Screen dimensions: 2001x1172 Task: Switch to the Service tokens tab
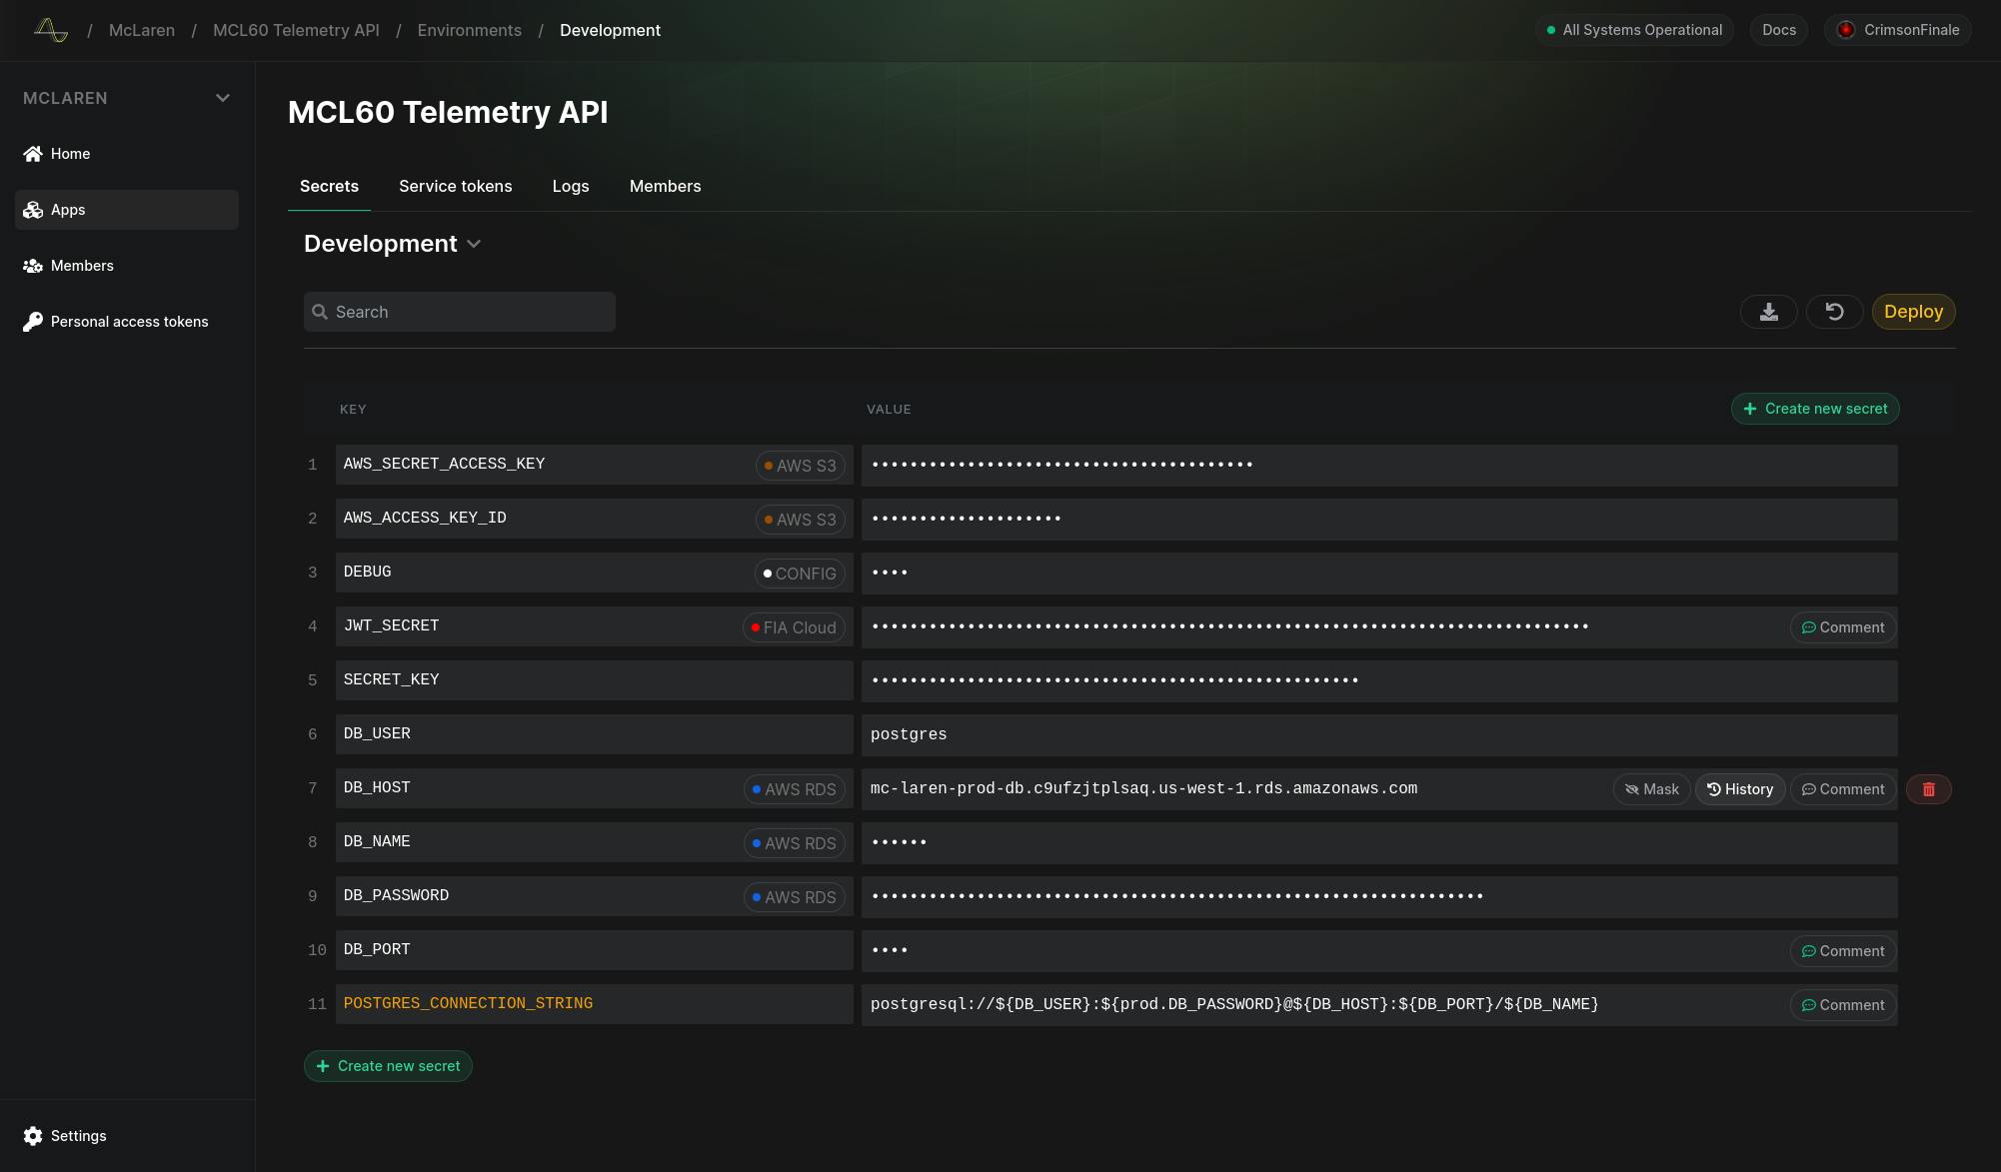click(x=456, y=186)
